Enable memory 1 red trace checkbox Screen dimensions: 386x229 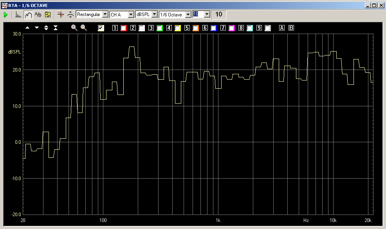click(123, 28)
